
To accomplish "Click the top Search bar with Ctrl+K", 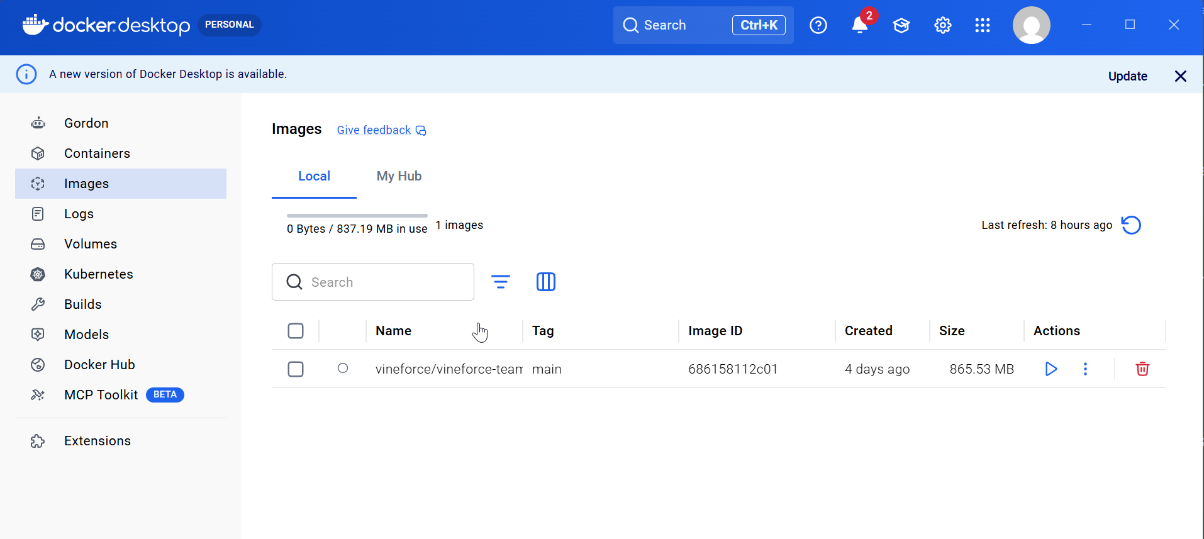I will [x=703, y=25].
